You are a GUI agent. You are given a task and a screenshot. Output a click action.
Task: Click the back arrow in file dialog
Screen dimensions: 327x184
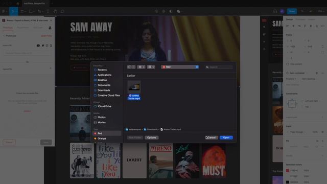[x=129, y=67]
